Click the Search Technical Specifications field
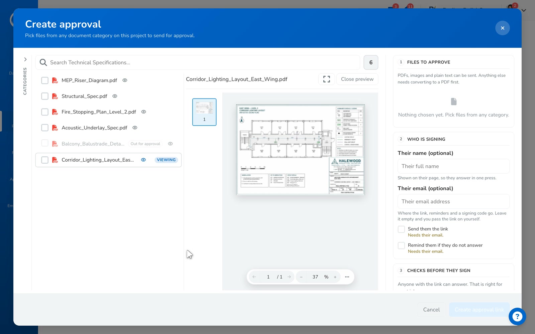Viewport: 535px width, 334px height. (197, 62)
